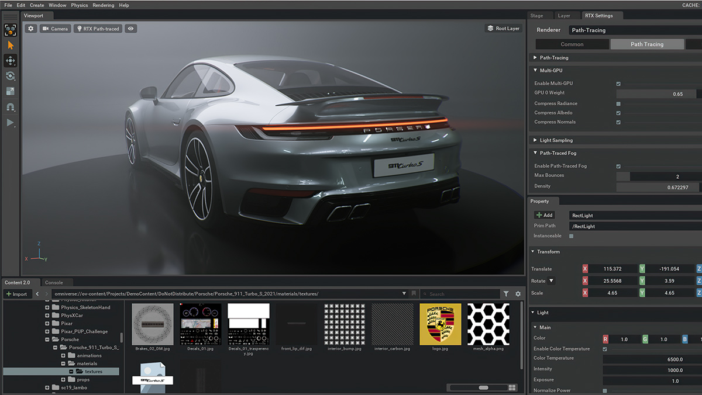Toggle the Snap tool
This screenshot has width=702, height=395.
10,107
